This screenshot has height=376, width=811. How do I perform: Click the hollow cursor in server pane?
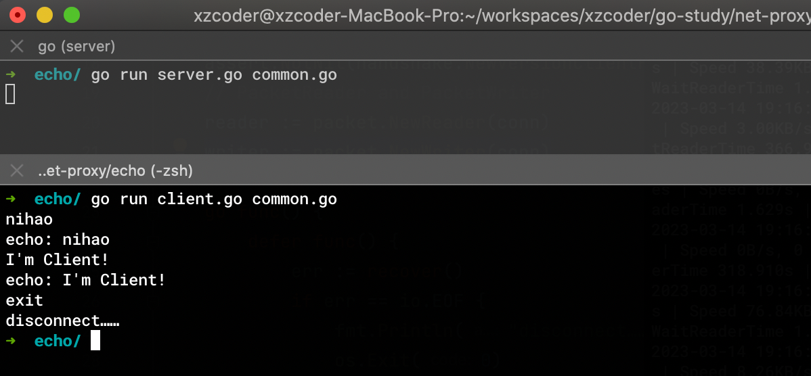(10, 95)
